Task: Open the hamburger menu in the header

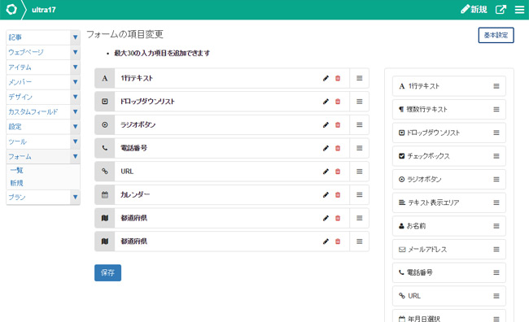Action: pyautogui.click(x=519, y=10)
